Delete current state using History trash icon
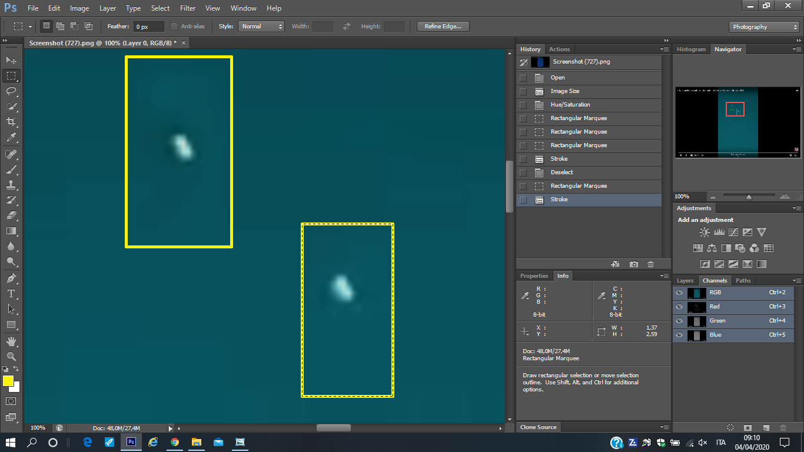Image resolution: width=804 pixels, height=452 pixels. (x=650, y=264)
